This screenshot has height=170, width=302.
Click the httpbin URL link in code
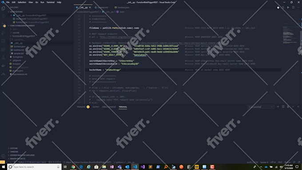point(116,37)
